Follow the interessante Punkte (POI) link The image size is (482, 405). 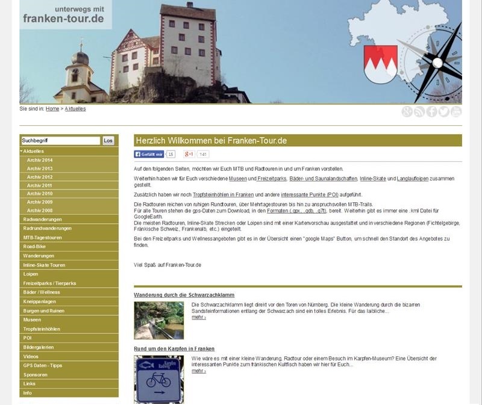pos(310,194)
